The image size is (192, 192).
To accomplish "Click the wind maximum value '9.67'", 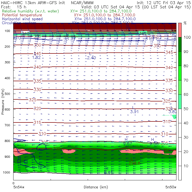I will [x=127, y=143].
